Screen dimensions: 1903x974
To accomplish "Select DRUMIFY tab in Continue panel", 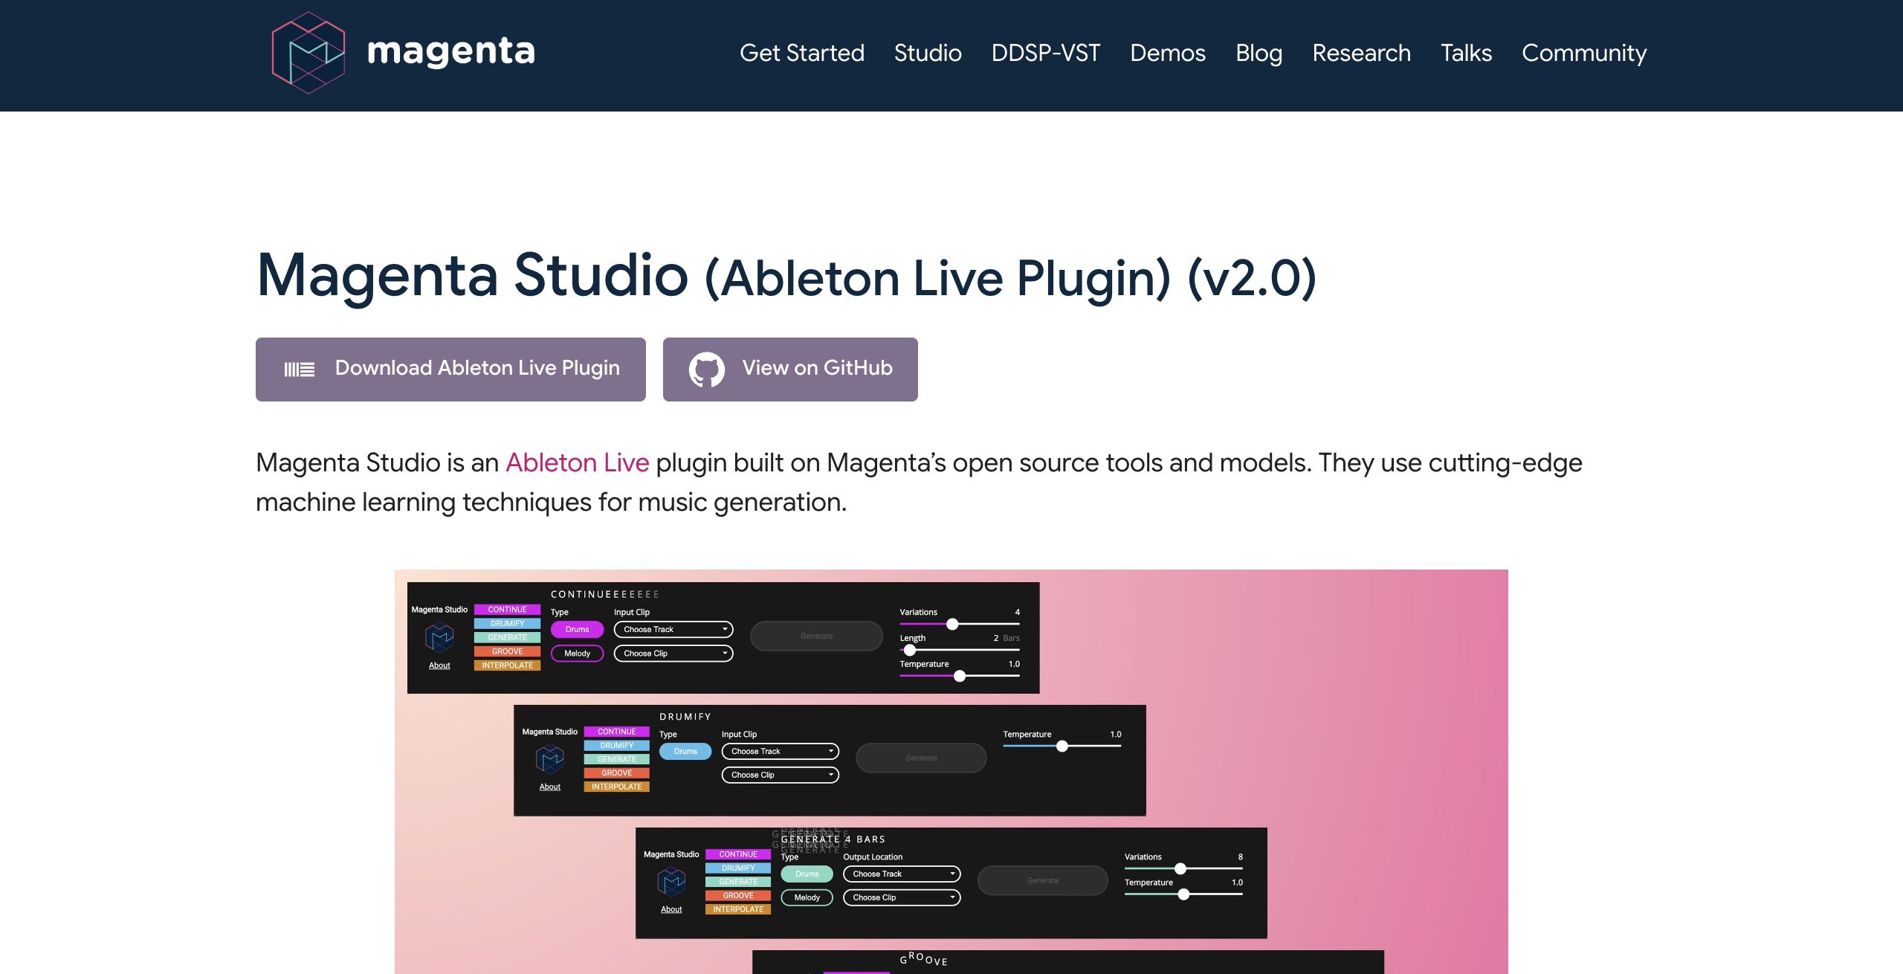I will click(x=507, y=624).
